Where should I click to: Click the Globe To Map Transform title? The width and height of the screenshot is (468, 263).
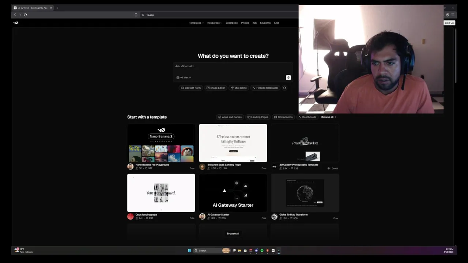[x=293, y=215]
